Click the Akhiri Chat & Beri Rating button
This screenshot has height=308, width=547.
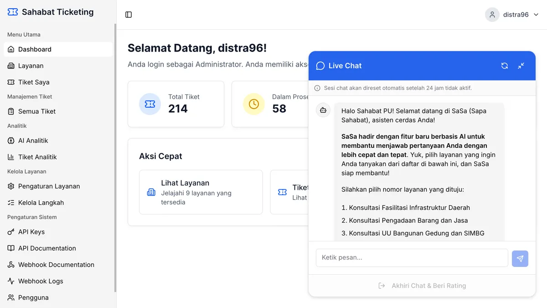coord(422,285)
